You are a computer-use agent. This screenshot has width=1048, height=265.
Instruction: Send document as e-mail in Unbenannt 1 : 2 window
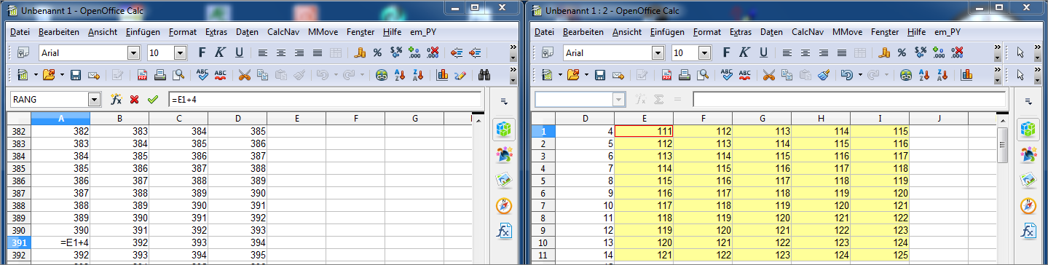tap(618, 75)
